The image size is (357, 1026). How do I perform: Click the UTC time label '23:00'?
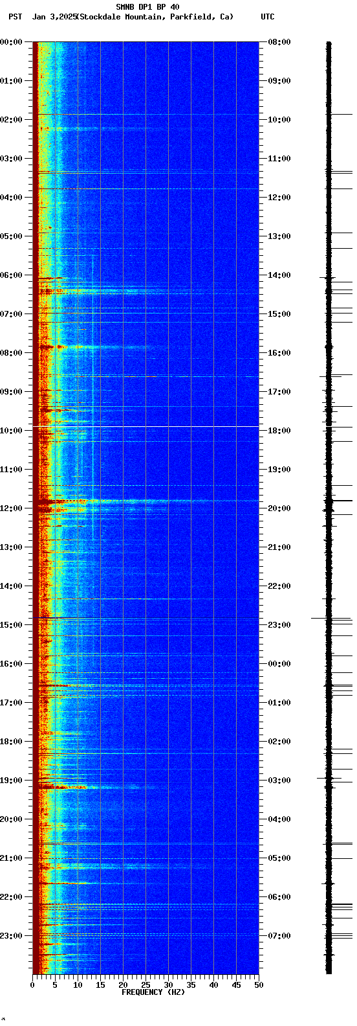click(x=279, y=625)
